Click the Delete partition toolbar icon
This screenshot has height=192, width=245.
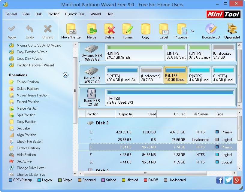point(109,30)
